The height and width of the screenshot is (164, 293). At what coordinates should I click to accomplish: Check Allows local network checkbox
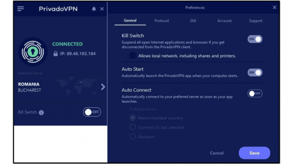(x=133, y=56)
